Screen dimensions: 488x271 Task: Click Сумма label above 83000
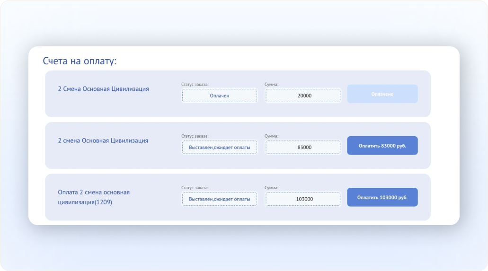271,136
